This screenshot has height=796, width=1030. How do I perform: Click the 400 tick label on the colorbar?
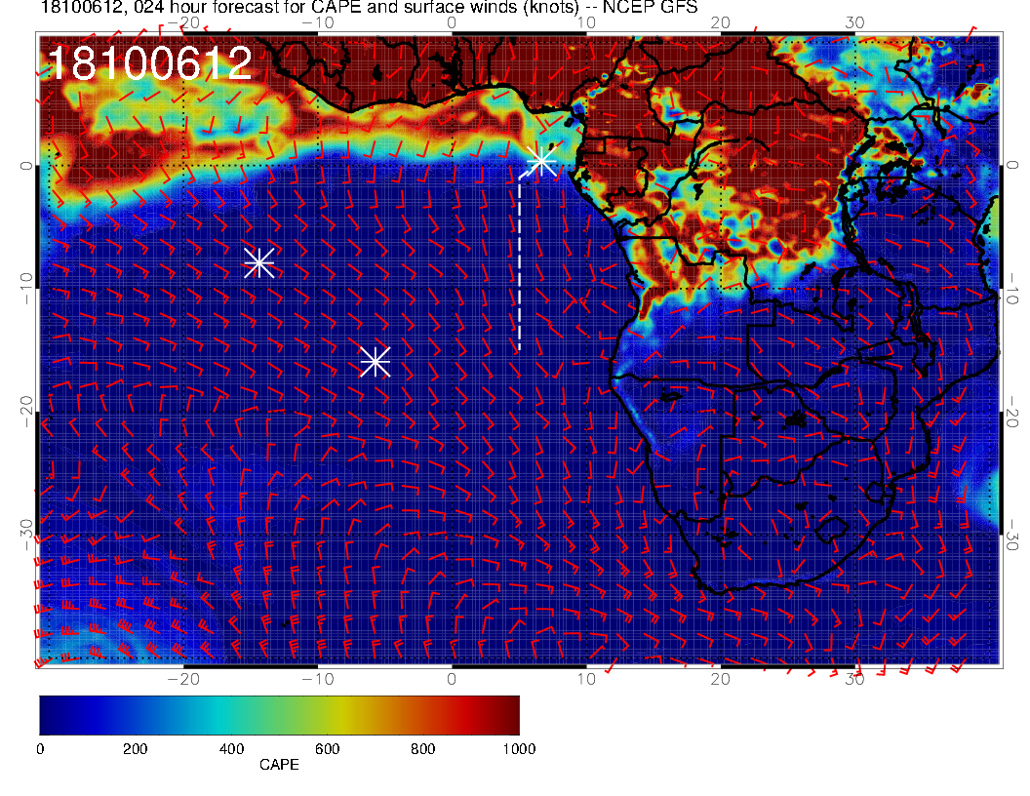[231, 748]
